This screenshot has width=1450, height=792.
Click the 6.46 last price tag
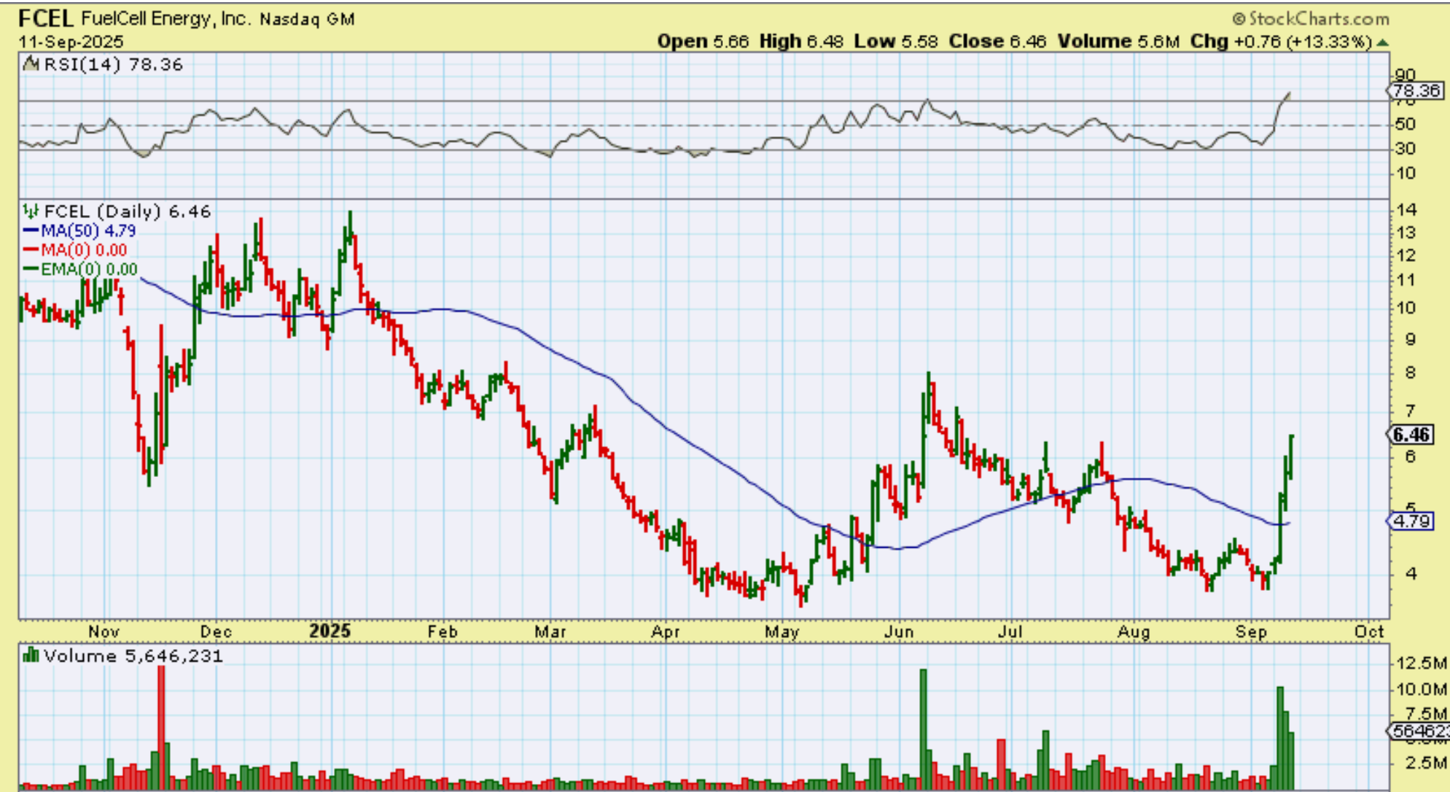(x=1411, y=435)
